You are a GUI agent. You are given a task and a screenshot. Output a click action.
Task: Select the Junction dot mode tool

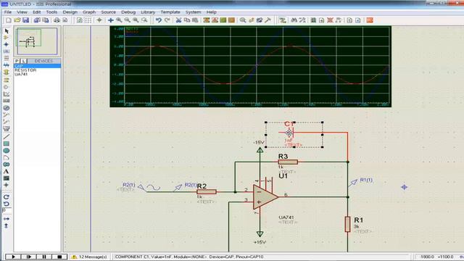(x=7, y=44)
